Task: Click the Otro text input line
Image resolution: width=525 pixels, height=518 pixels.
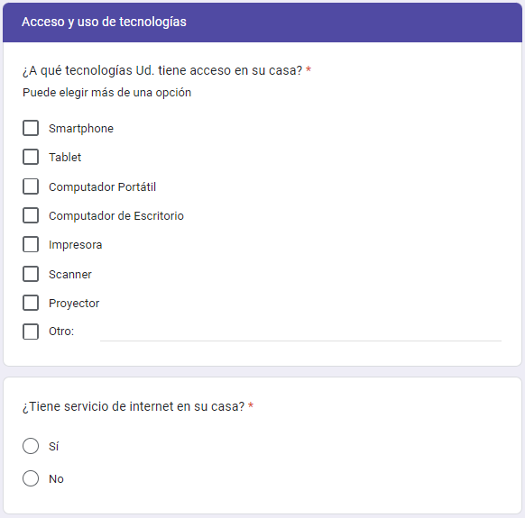Action: pos(300,333)
